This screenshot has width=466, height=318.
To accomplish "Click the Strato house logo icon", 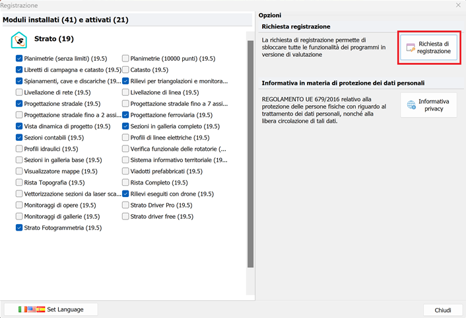I will 19,40.
